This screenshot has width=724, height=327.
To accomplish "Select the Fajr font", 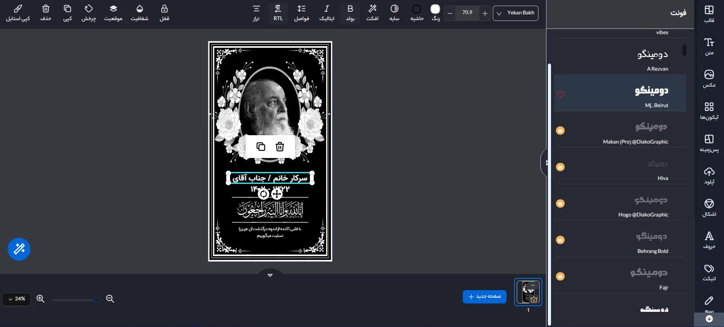I will click(620, 275).
